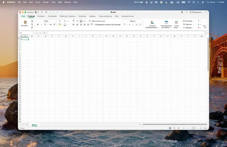Expand font color dropdown arrow

(67, 24)
